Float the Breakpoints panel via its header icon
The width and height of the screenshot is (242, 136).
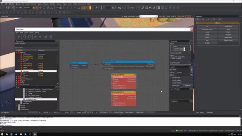[x=190, y=101]
